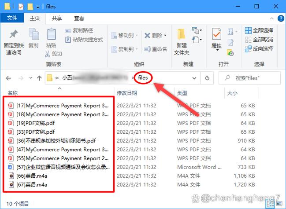Open the recent locations dropdown arrow
Image resolution: width=286 pixels, height=209 pixels.
tap(31, 78)
